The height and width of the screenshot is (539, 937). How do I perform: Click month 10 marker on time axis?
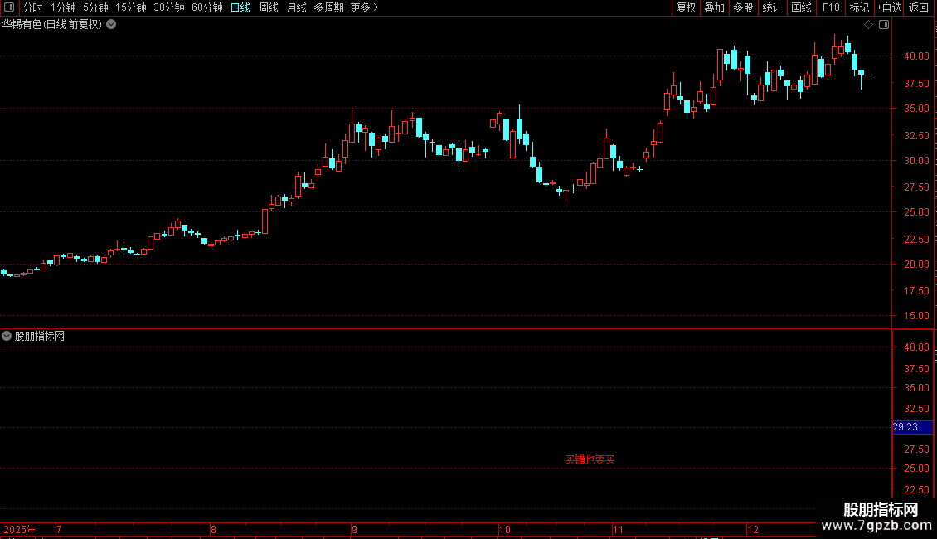[x=505, y=530]
